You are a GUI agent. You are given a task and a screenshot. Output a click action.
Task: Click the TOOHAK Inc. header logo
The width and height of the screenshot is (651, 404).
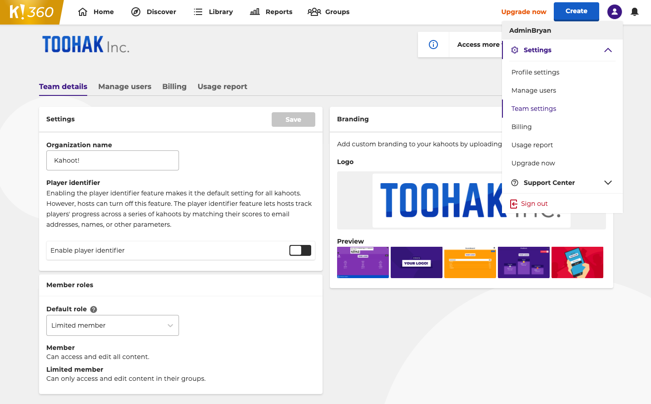[x=86, y=45]
